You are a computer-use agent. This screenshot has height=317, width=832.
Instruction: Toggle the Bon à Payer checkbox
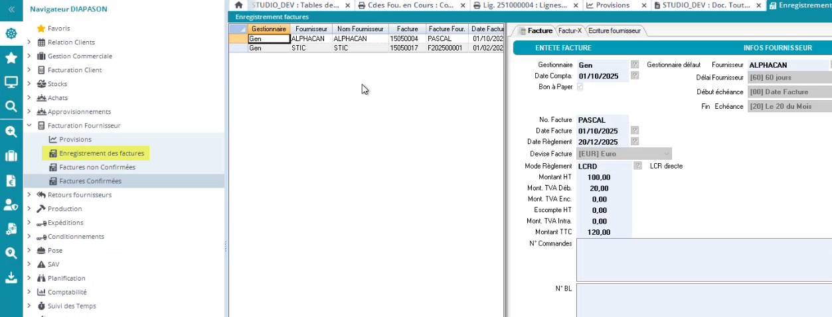click(x=580, y=87)
